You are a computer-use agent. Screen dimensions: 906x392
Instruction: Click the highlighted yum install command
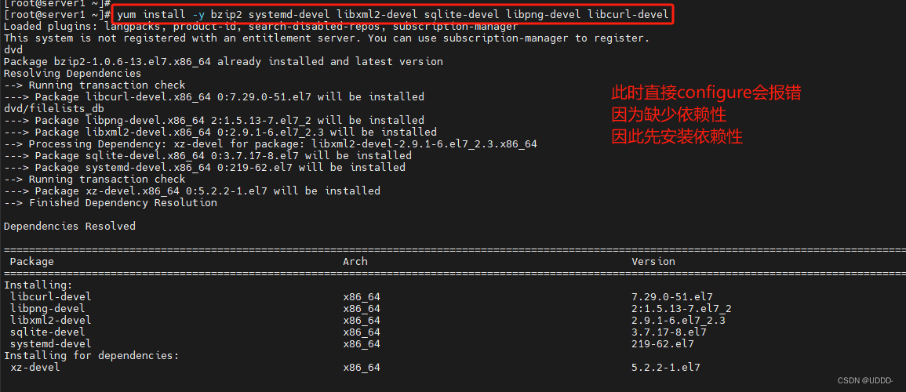[393, 14]
